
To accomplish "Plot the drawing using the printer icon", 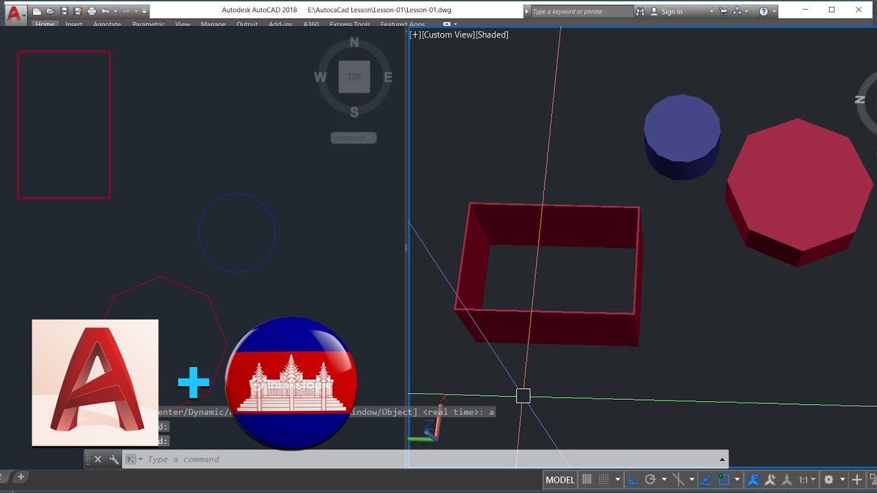I will pos(92,11).
